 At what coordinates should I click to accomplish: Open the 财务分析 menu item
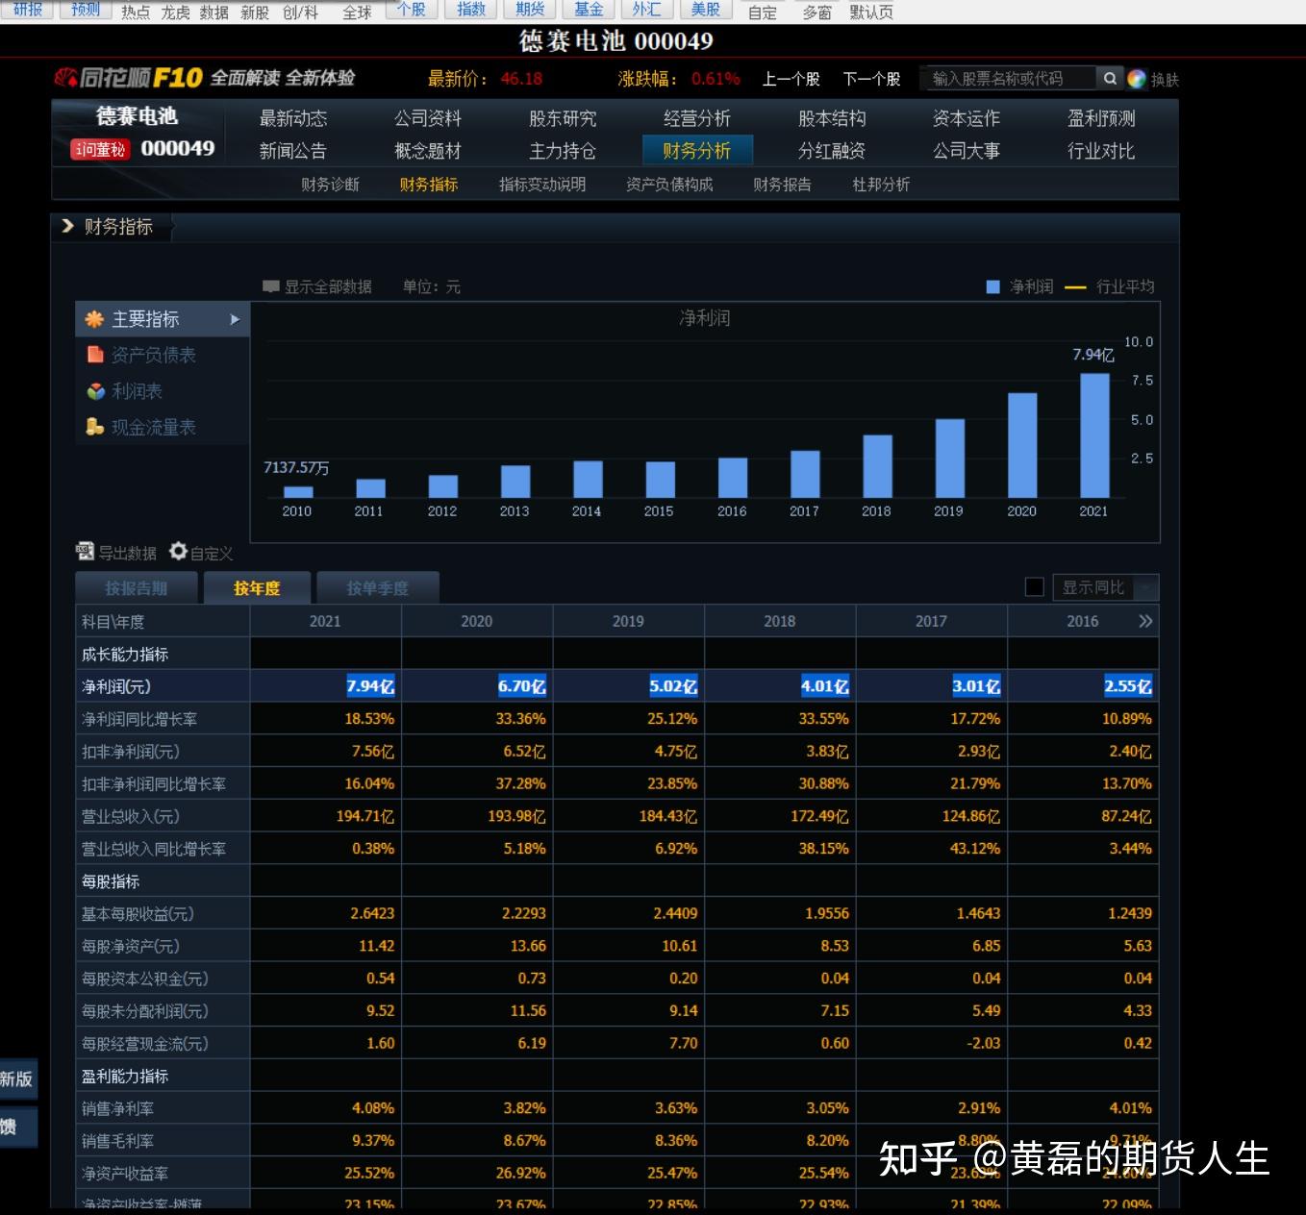[x=696, y=151]
